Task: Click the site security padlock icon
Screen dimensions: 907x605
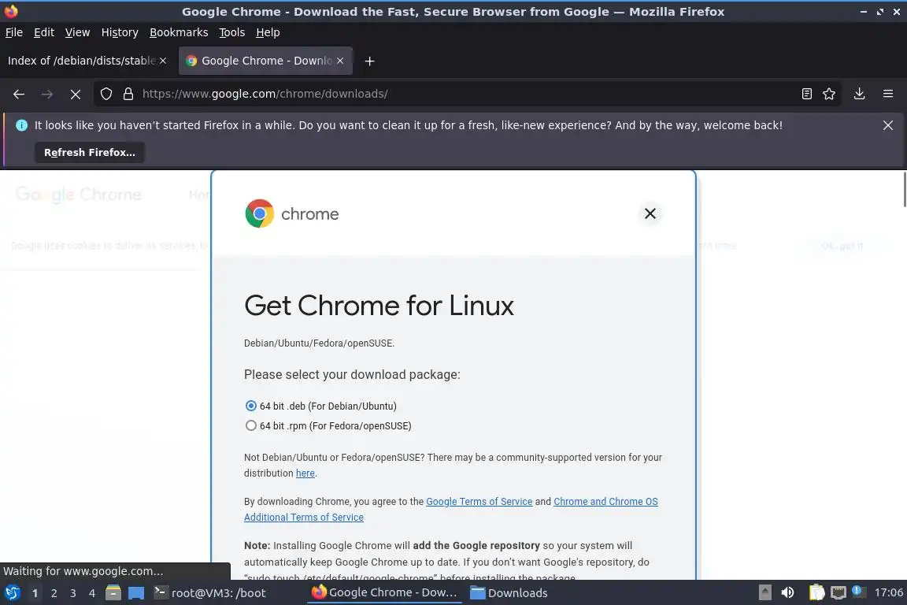Action: 128,94
